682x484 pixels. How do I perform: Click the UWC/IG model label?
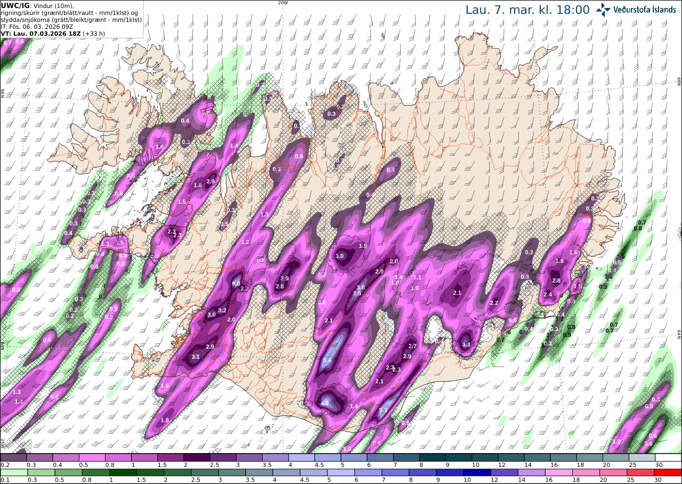pyautogui.click(x=15, y=5)
